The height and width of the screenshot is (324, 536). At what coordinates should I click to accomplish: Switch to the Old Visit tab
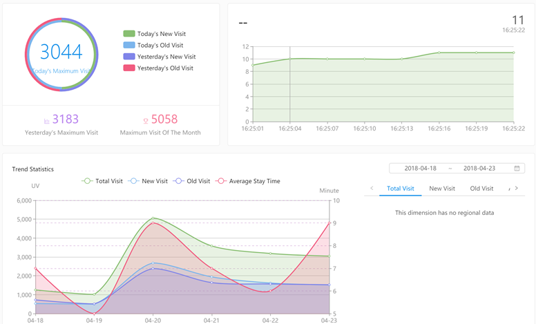[x=481, y=189]
